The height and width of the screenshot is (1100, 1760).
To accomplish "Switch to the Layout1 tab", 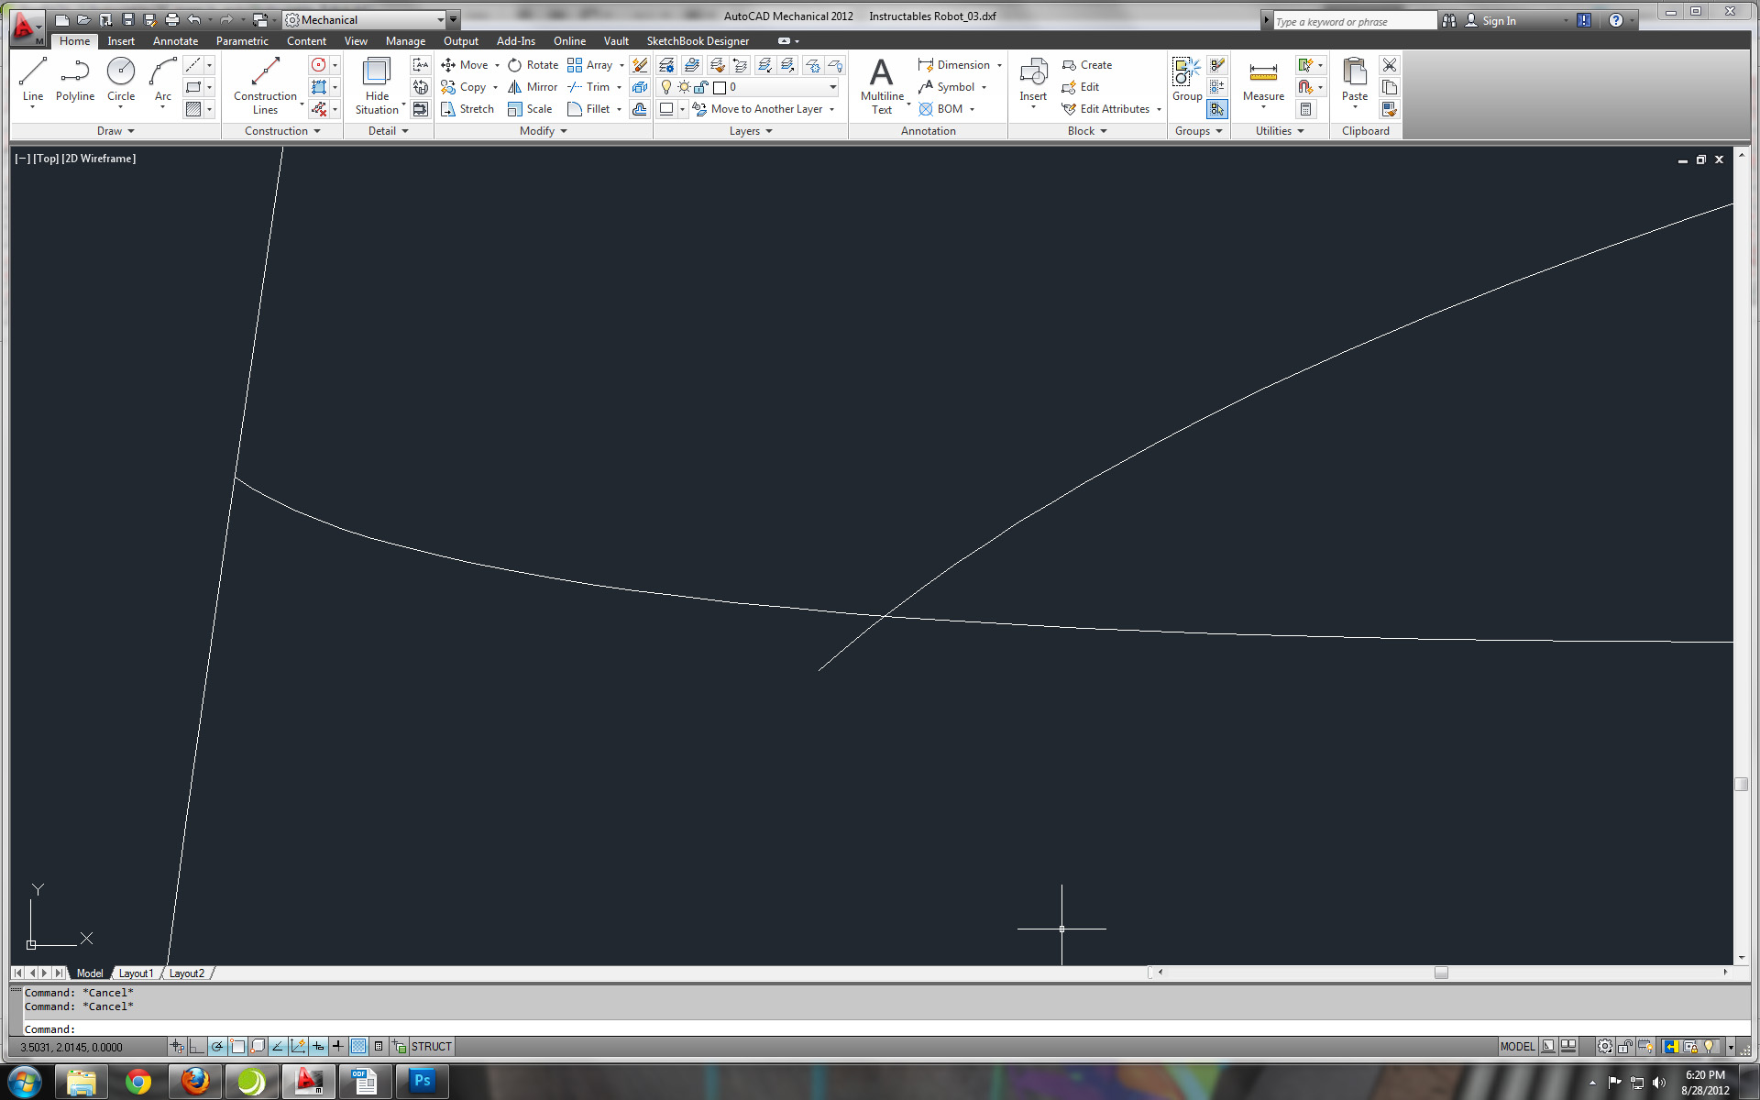I will pyautogui.click(x=136, y=972).
